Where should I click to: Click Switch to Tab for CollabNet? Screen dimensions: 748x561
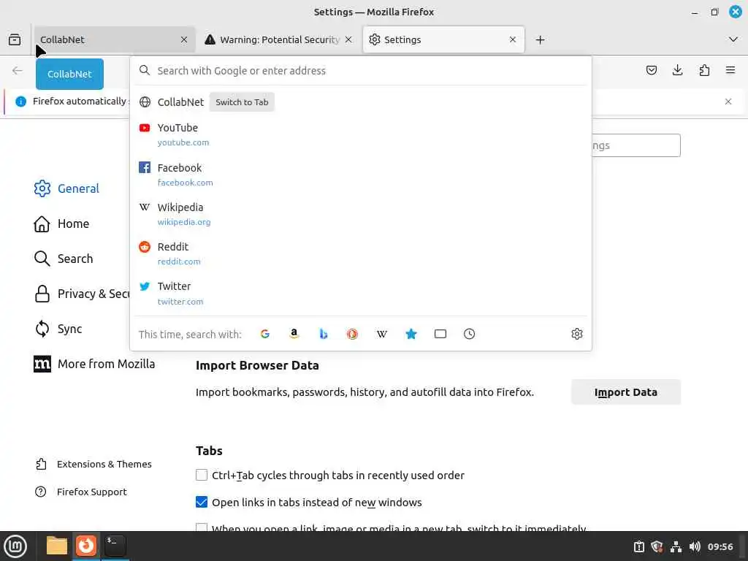pyautogui.click(x=242, y=102)
